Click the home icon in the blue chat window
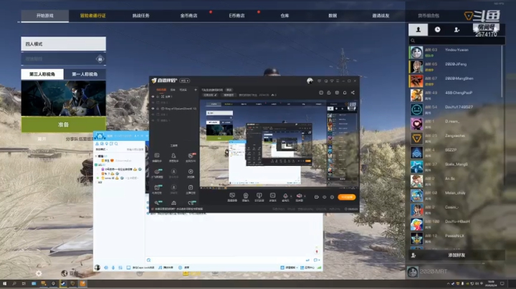516x289 pixels. [100, 136]
